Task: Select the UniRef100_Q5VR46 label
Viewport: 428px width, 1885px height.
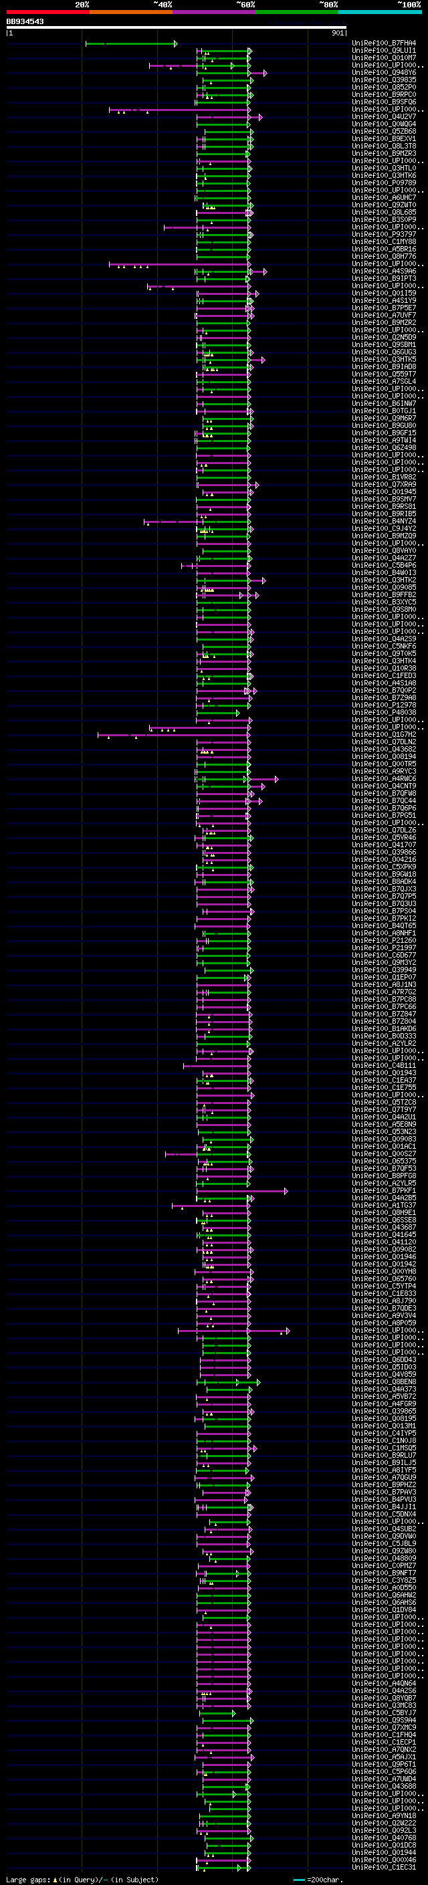Action: [383, 838]
